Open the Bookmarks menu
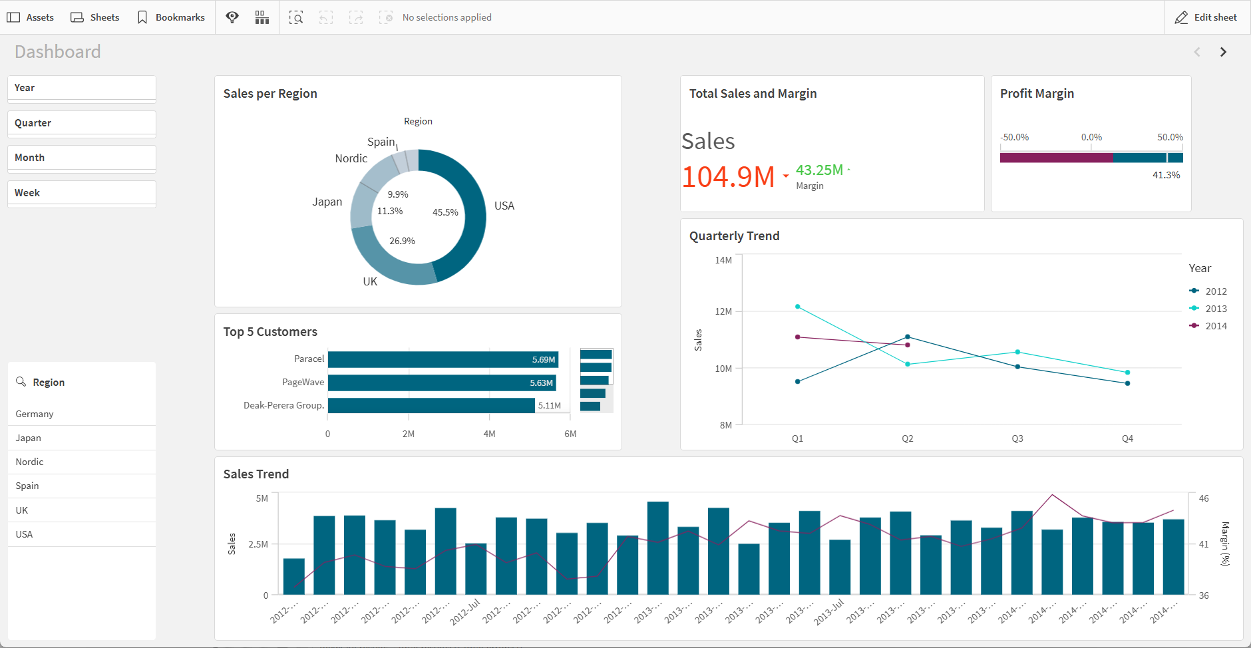The width and height of the screenshot is (1251, 648). tap(171, 17)
